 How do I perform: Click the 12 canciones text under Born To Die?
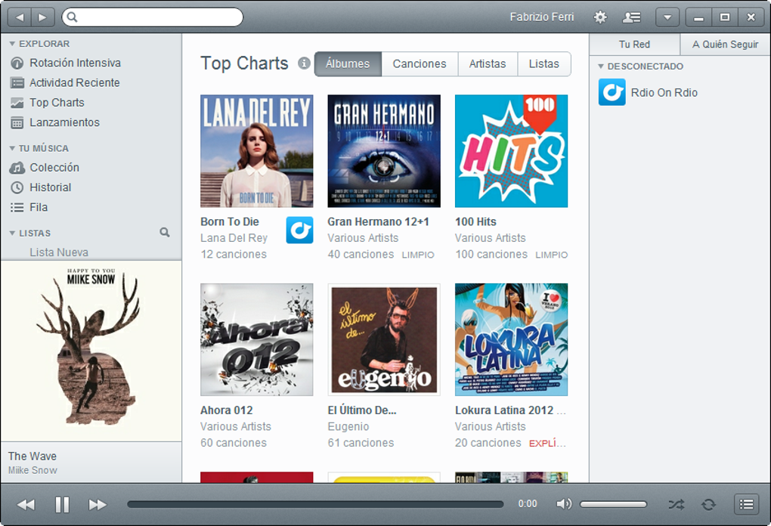click(234, 254)
